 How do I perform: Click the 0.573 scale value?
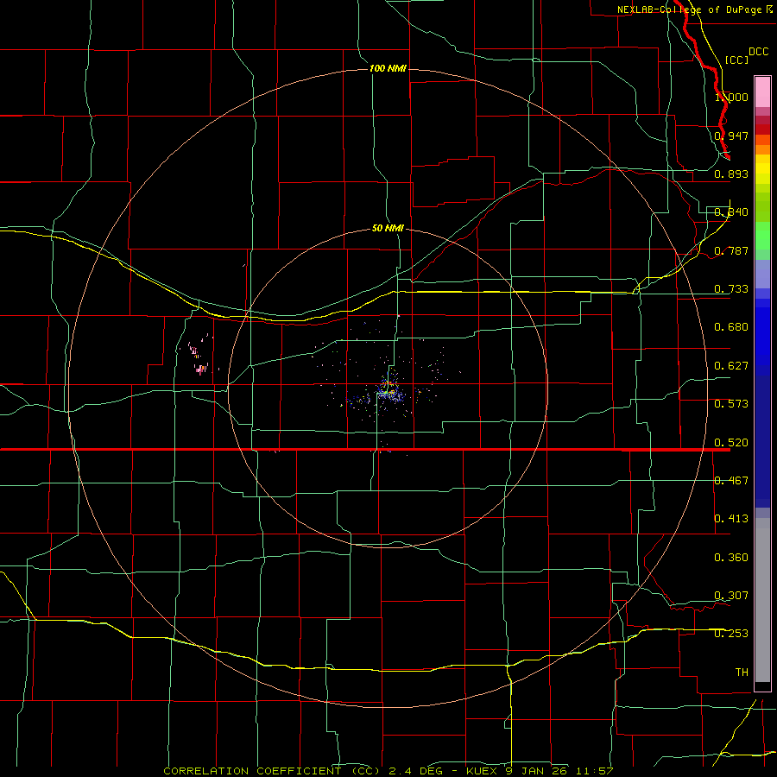click(731, 404)
